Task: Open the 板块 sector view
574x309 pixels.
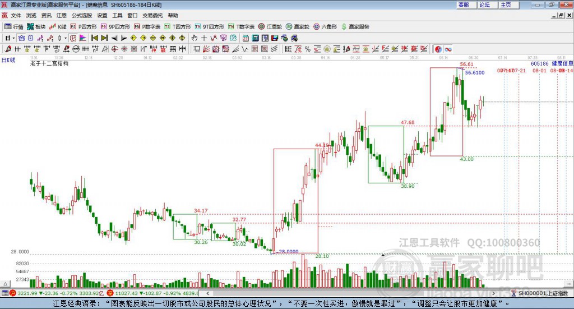Action: [x=36, y=27]
